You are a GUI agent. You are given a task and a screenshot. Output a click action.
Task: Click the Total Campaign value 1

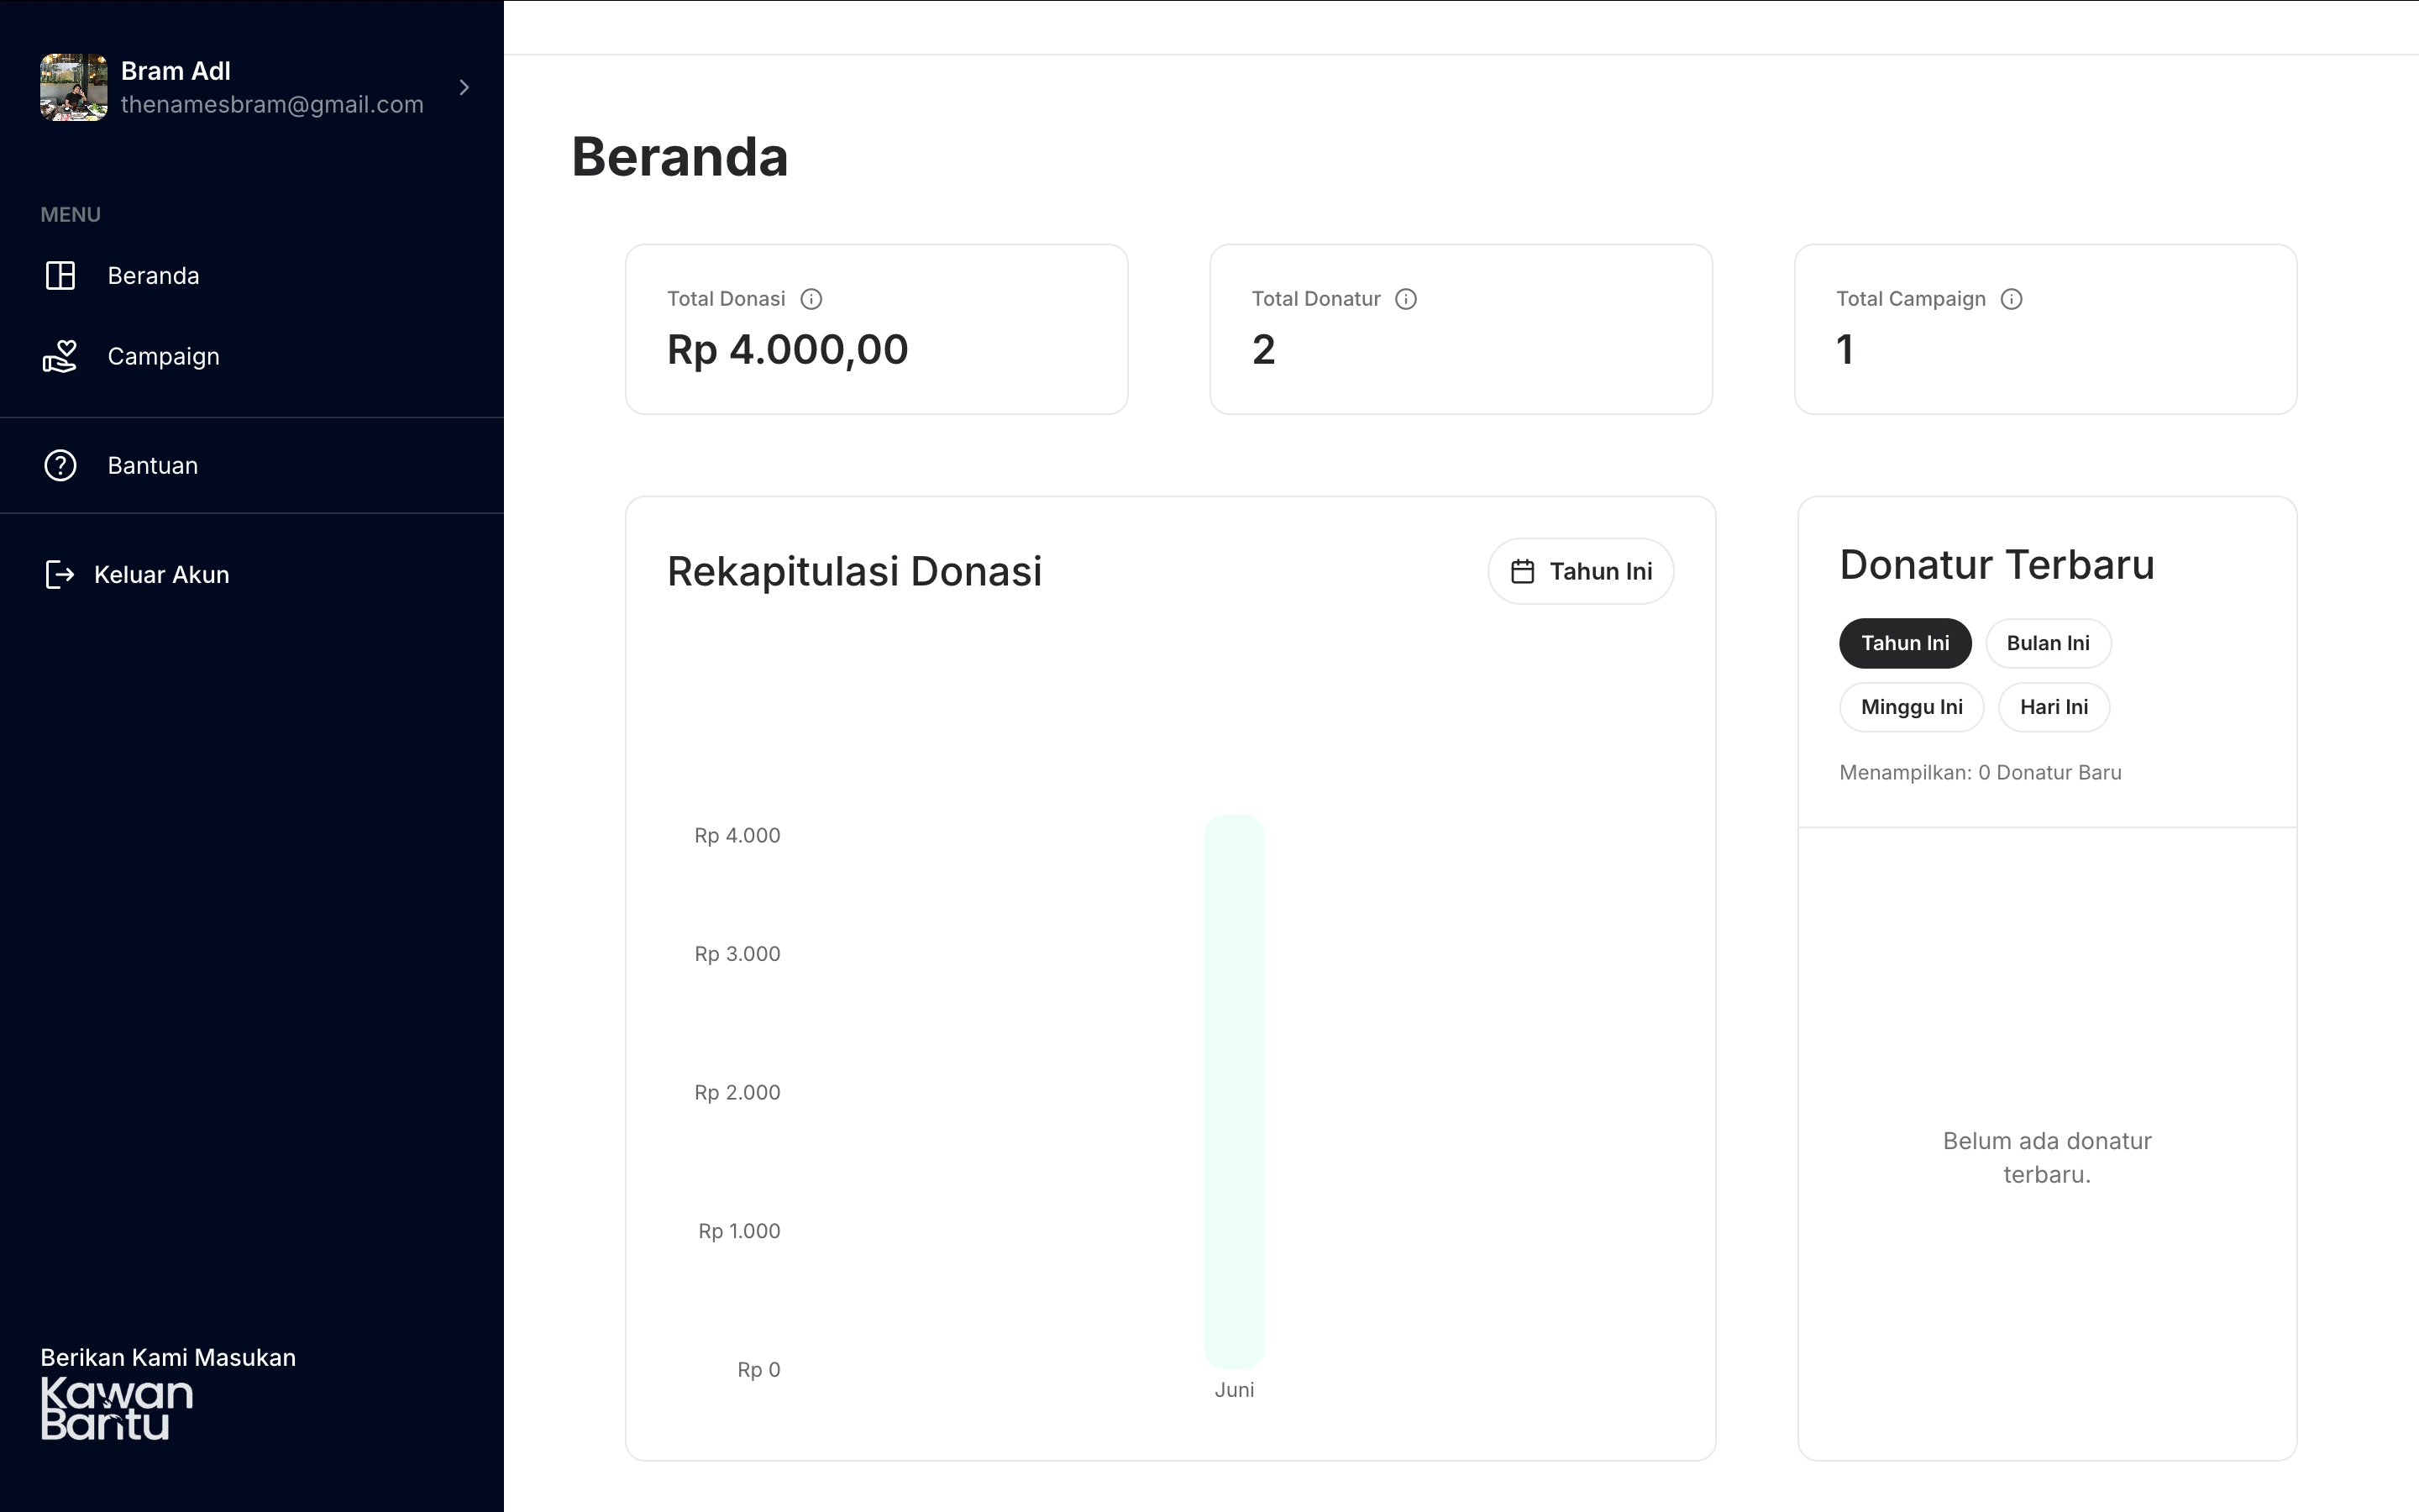click(x=1845, y=350)
